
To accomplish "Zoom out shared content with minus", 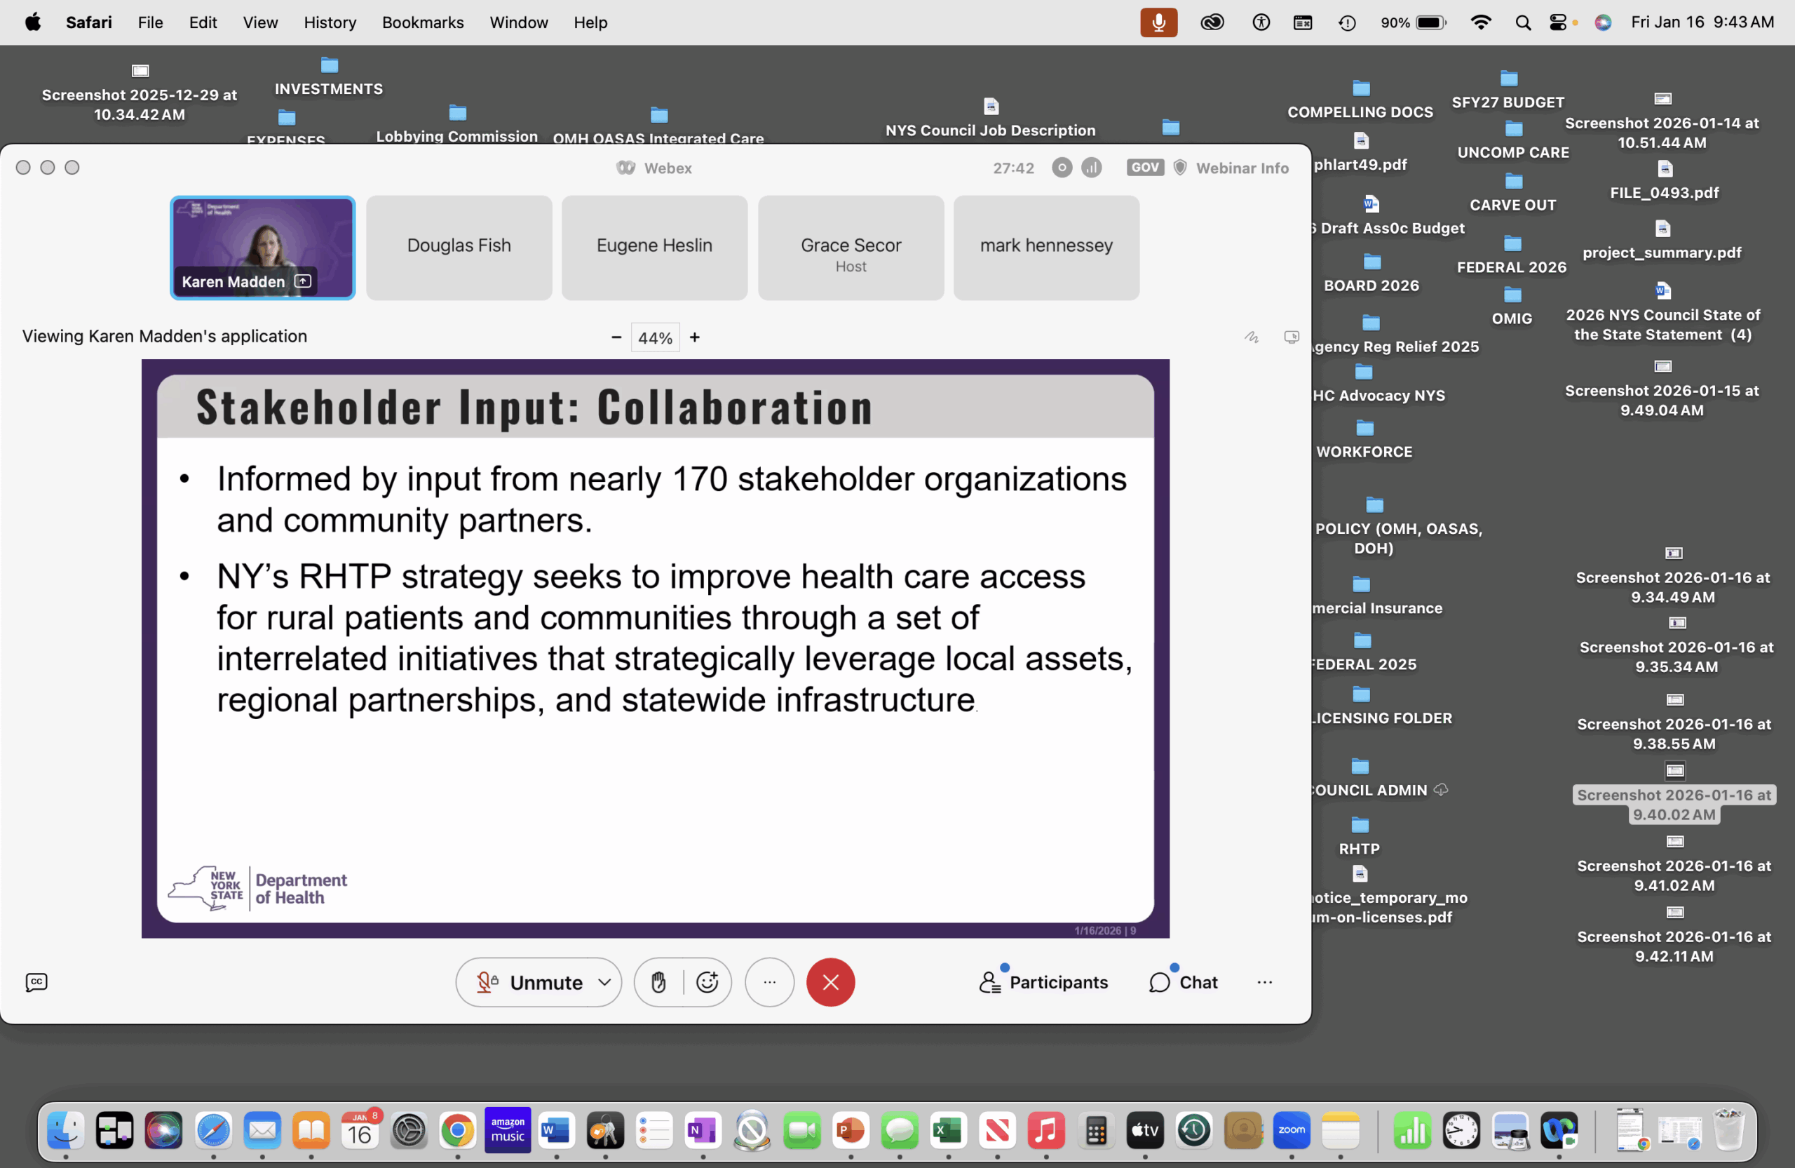I will pos(616,337).
